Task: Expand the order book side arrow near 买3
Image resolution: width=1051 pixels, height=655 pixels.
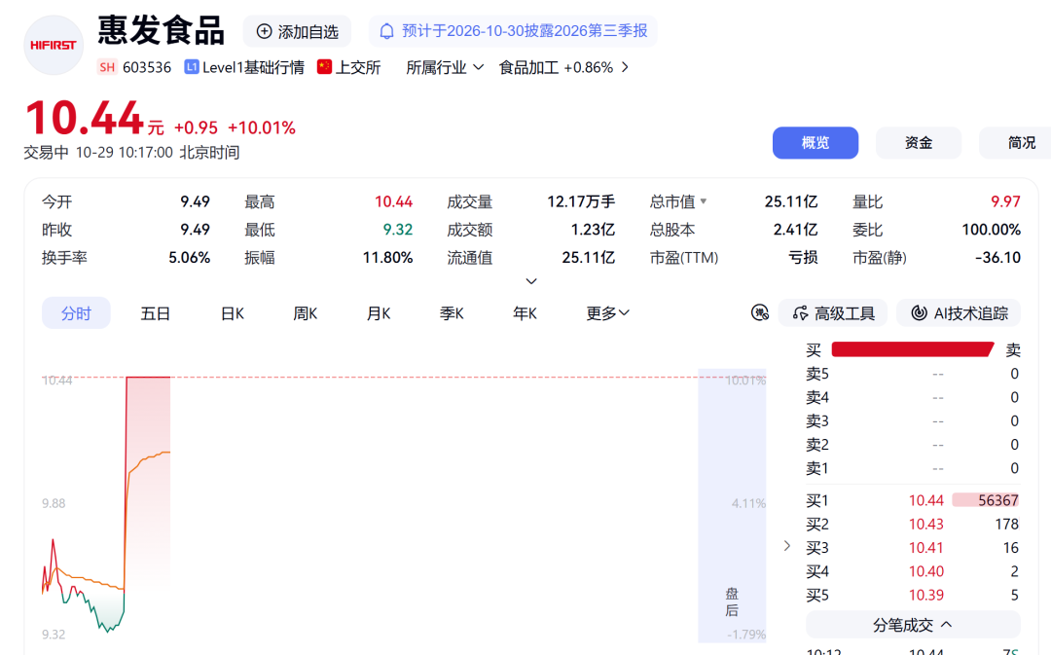Action: [787, 546]
